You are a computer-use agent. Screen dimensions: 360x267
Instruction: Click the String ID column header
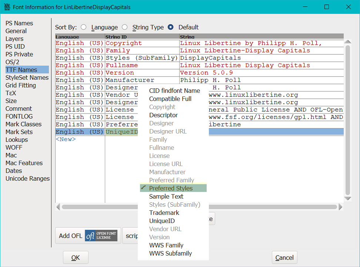(142, 37)
